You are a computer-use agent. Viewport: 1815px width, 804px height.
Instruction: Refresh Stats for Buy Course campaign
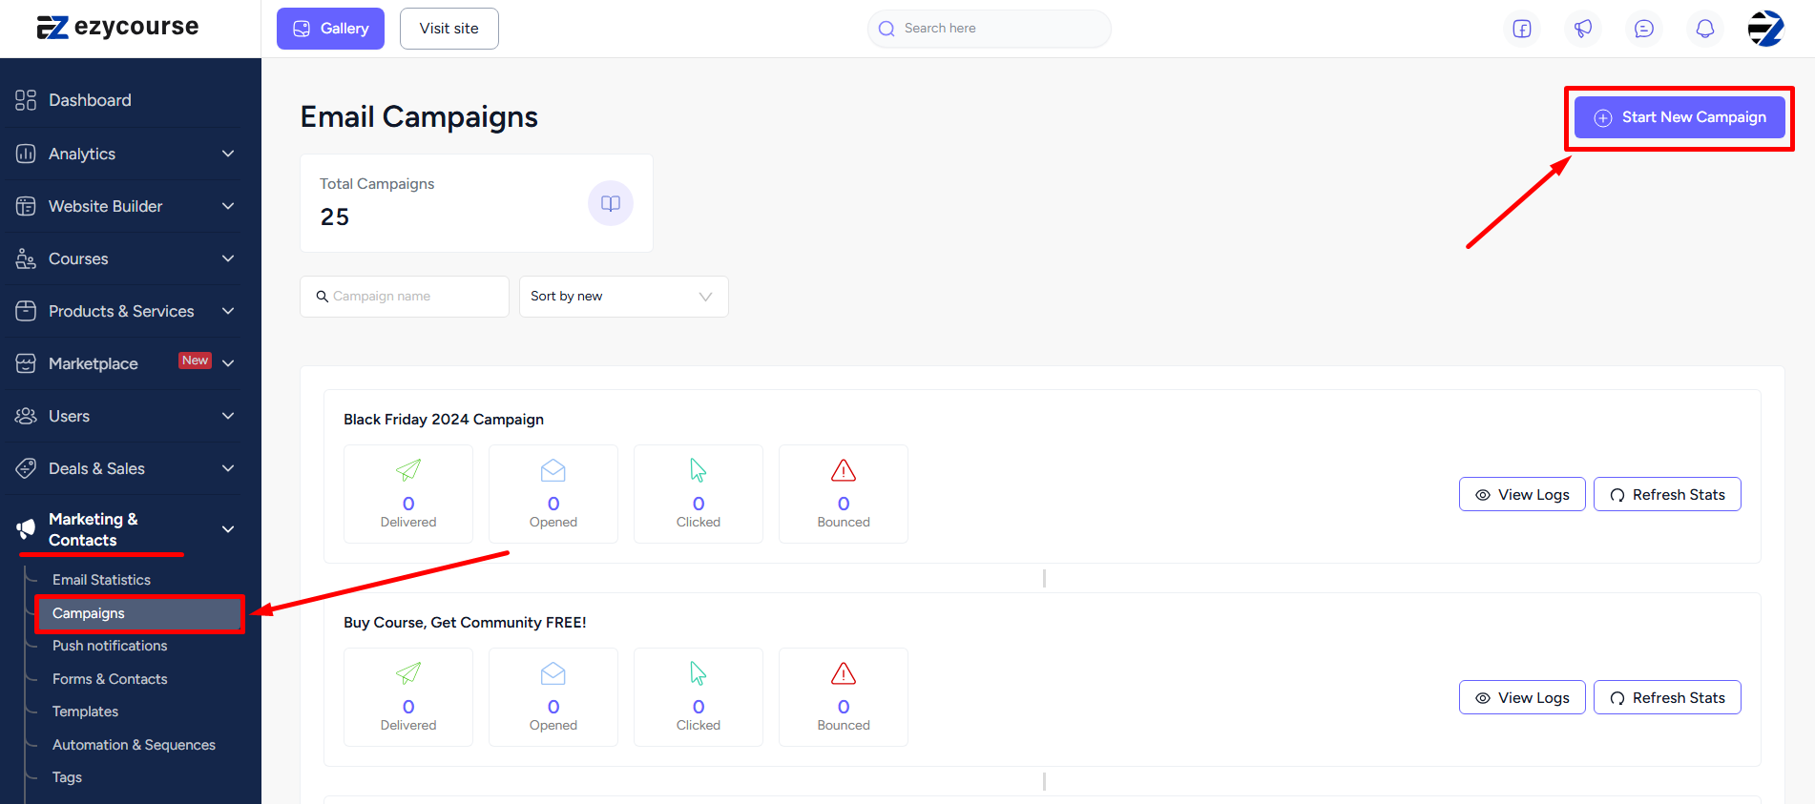(x=1667, y=697)
